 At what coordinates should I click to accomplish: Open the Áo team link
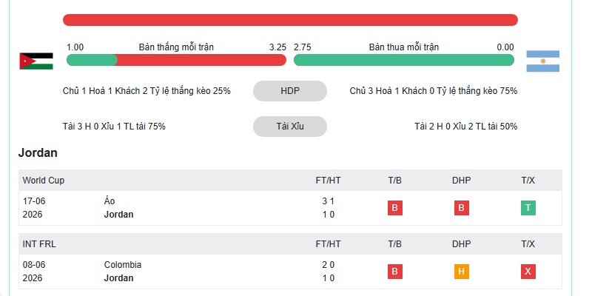(110, 201)
